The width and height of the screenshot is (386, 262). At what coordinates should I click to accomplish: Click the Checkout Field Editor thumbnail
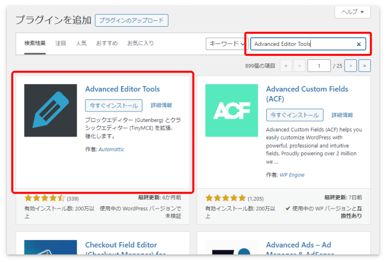coord(51,247)
